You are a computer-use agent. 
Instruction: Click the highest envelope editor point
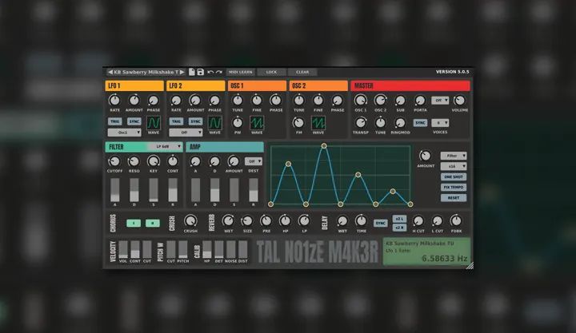click(324, 146)
